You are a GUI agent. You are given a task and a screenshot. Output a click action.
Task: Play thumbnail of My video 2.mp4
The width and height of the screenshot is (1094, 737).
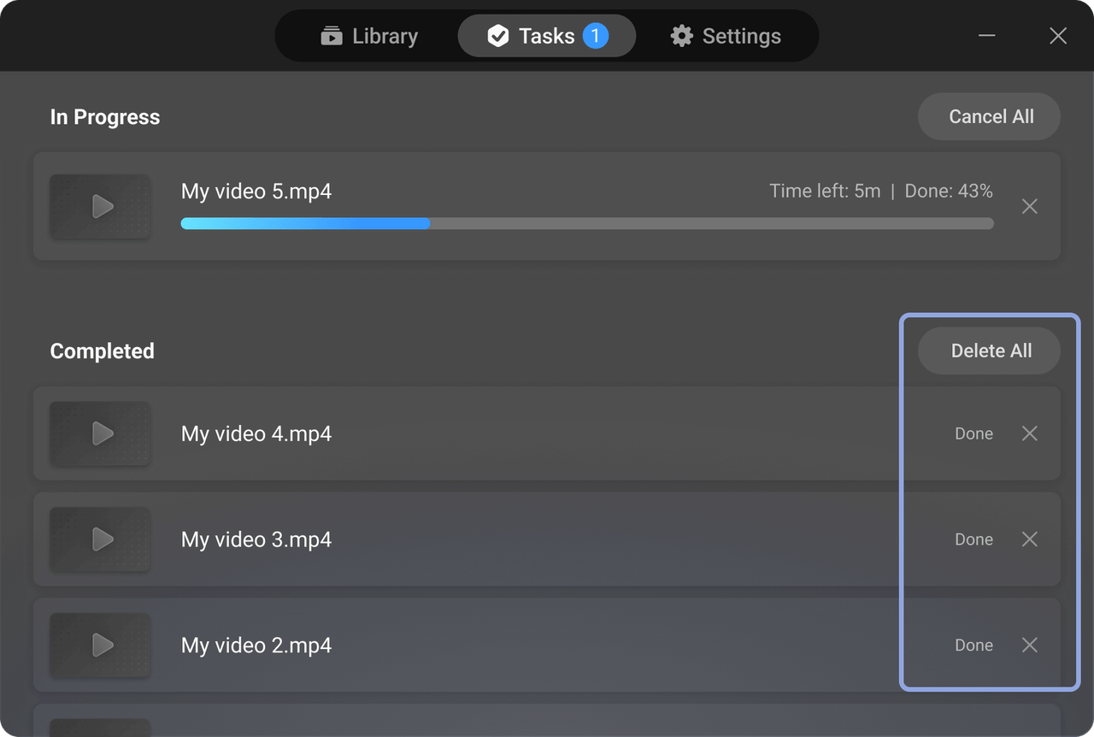[101, 646]
